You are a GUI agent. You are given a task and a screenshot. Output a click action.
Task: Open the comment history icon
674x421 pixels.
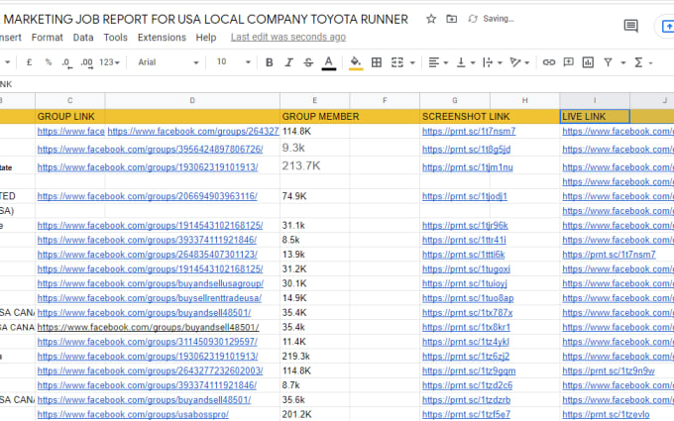[630, 26]
